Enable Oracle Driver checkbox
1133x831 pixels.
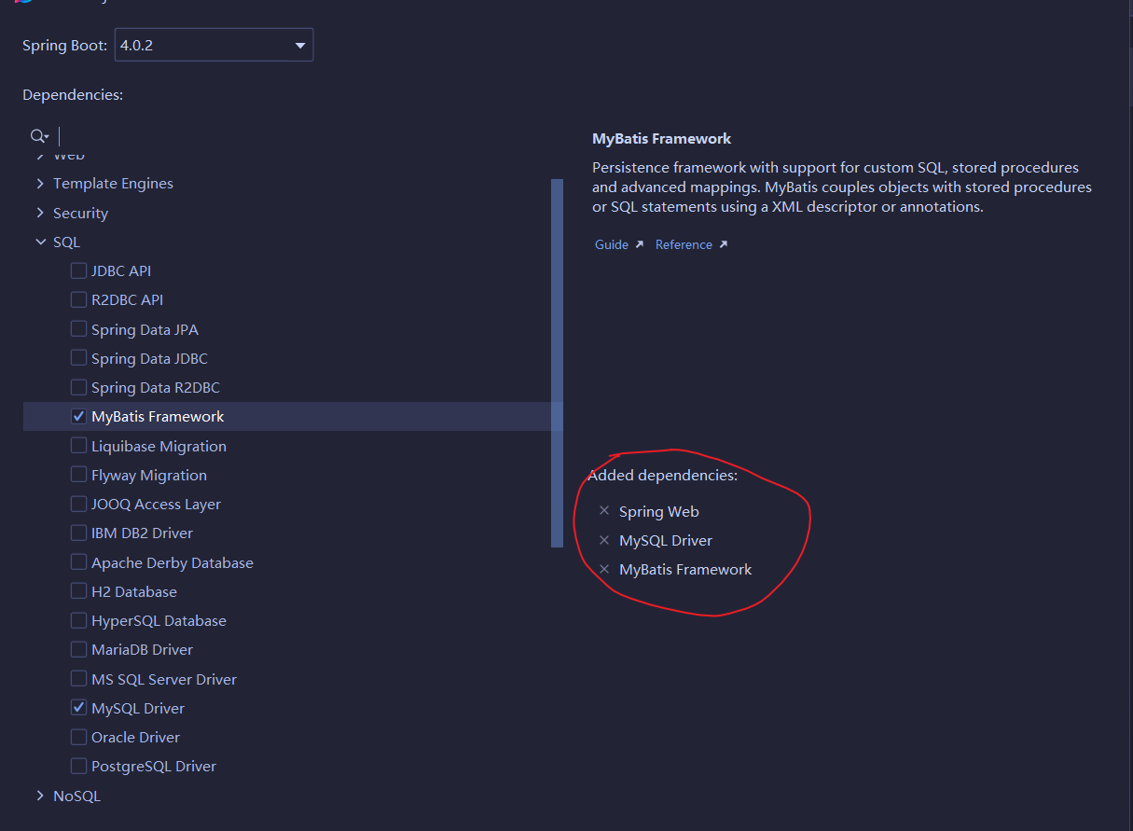79,737
